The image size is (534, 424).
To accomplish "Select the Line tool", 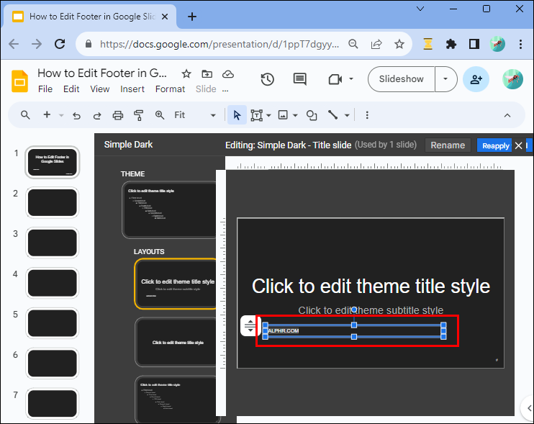I will [332, 115].
